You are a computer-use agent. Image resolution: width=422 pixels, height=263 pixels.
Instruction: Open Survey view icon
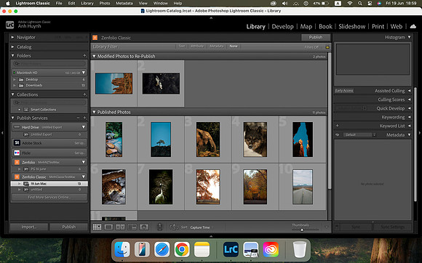click(x=132, y=227)
